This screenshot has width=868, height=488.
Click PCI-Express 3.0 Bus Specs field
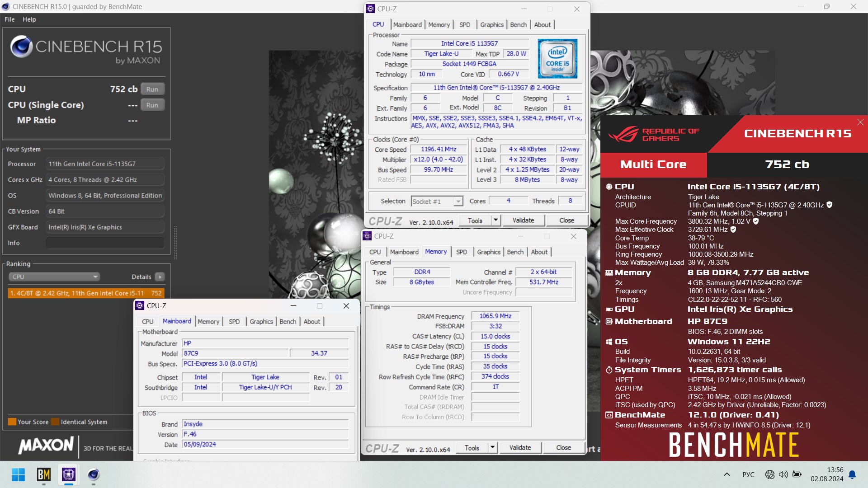pyautogui.click(x=265, y=364)
